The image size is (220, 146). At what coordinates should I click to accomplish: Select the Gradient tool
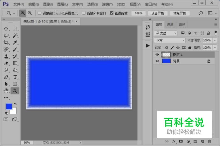[15, 63]
